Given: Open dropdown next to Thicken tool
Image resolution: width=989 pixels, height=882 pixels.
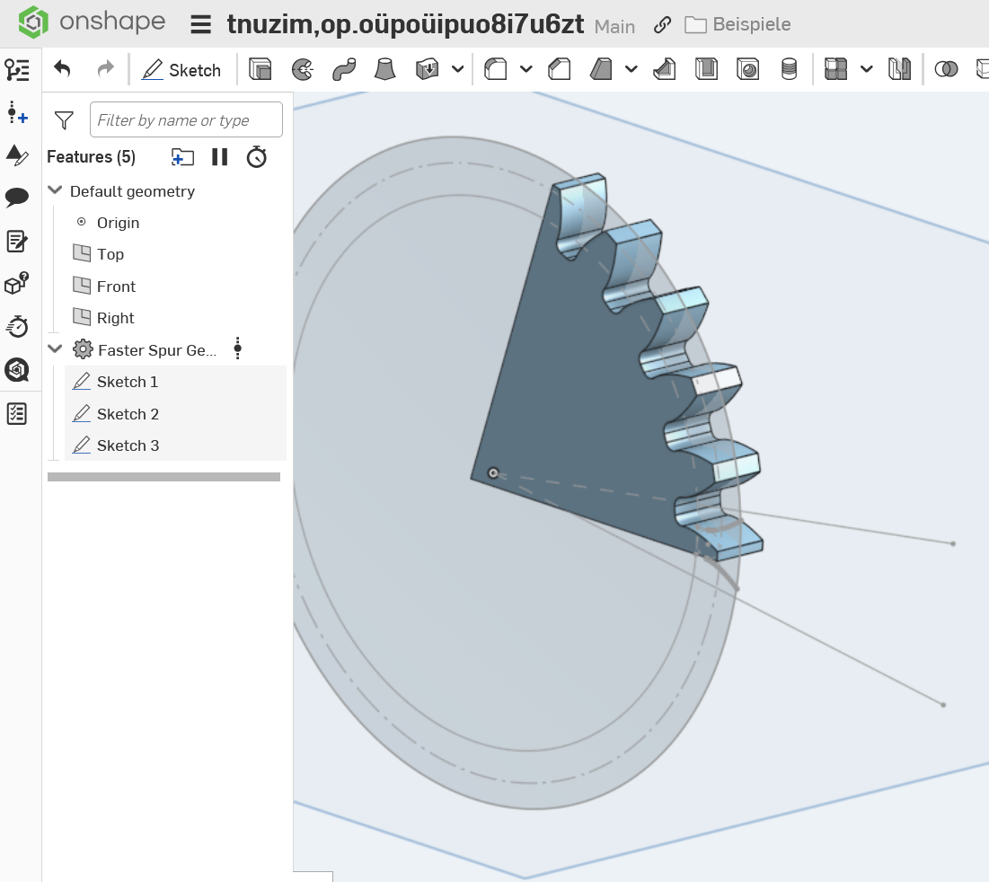Looking at the screenshot, I should pos(458,69).
